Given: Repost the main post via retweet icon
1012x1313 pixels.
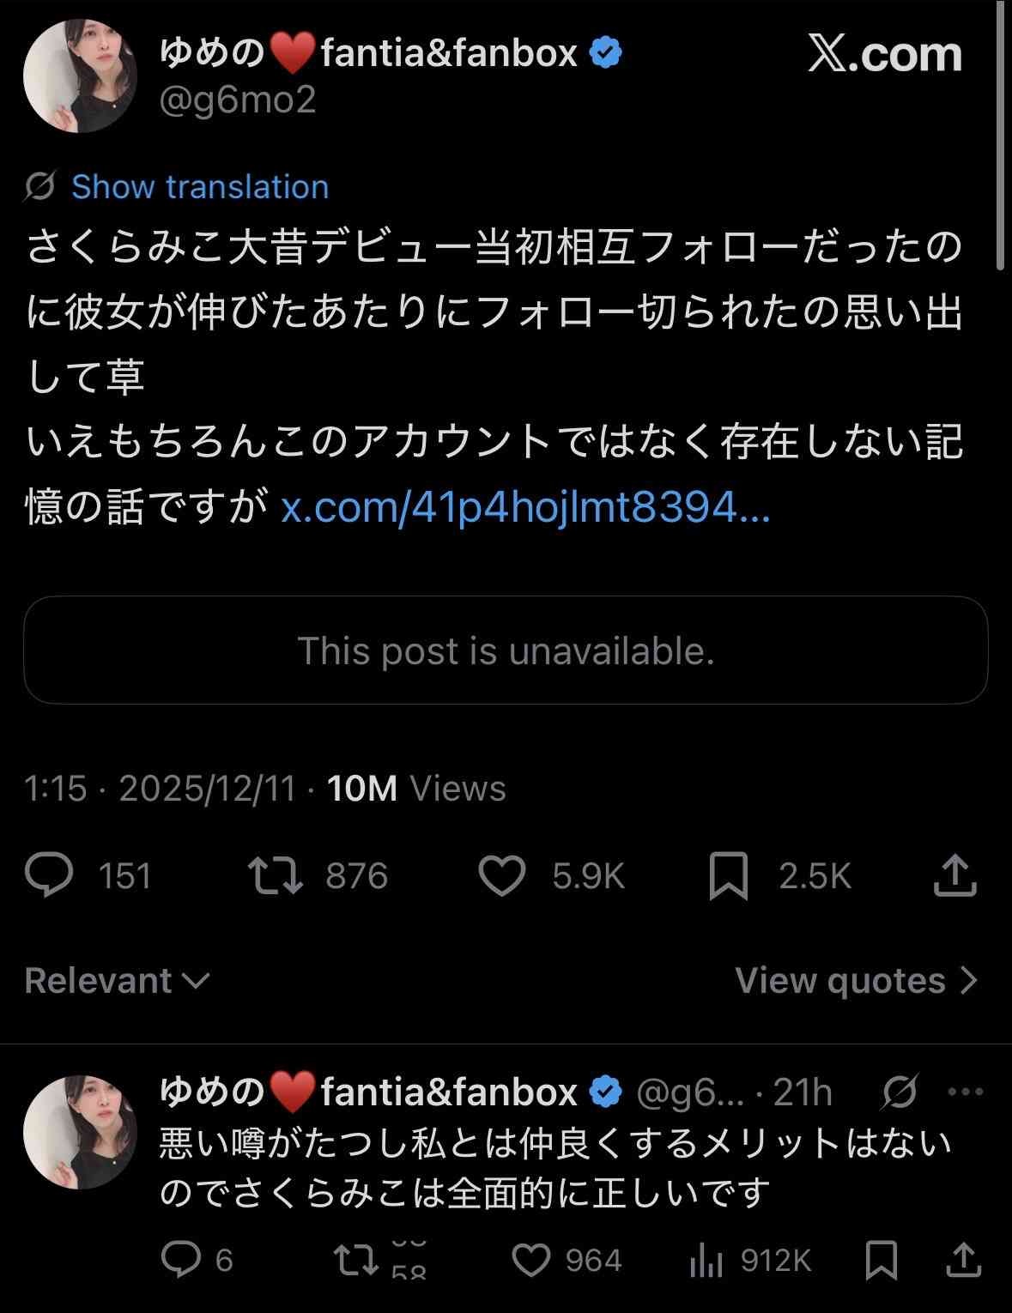Looking at the screenshot, I should [x=275, y=875].
